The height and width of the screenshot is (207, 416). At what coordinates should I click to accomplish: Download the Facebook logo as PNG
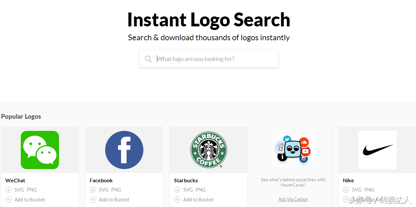pos(116,190)
